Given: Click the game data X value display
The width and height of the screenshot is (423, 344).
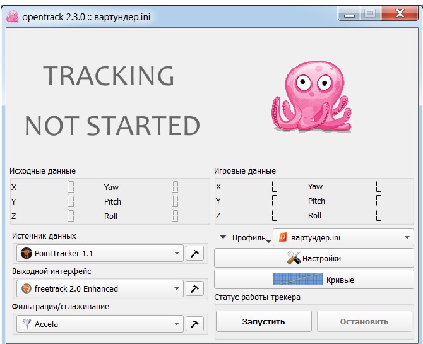Looking at the screenshot, I should click(275, 186).
